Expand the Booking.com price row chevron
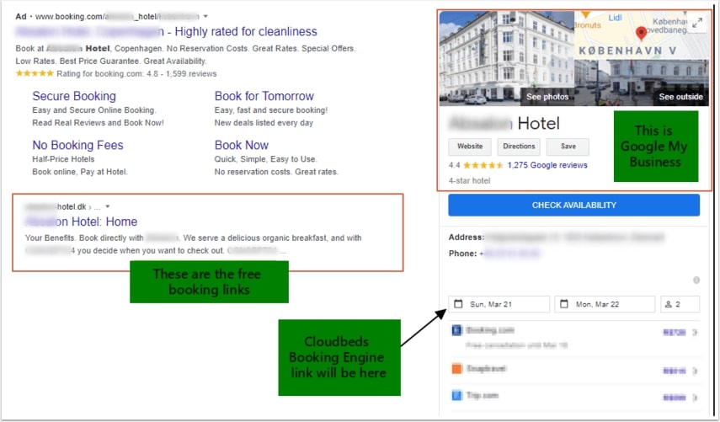Screen dimensions: 720x422 pyautogui.click(x=695, y=333)
